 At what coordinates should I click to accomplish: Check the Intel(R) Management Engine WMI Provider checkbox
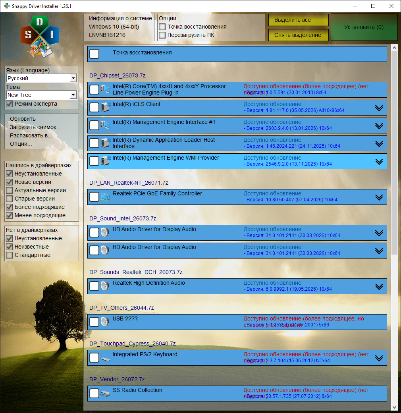(x=94, y=161)
